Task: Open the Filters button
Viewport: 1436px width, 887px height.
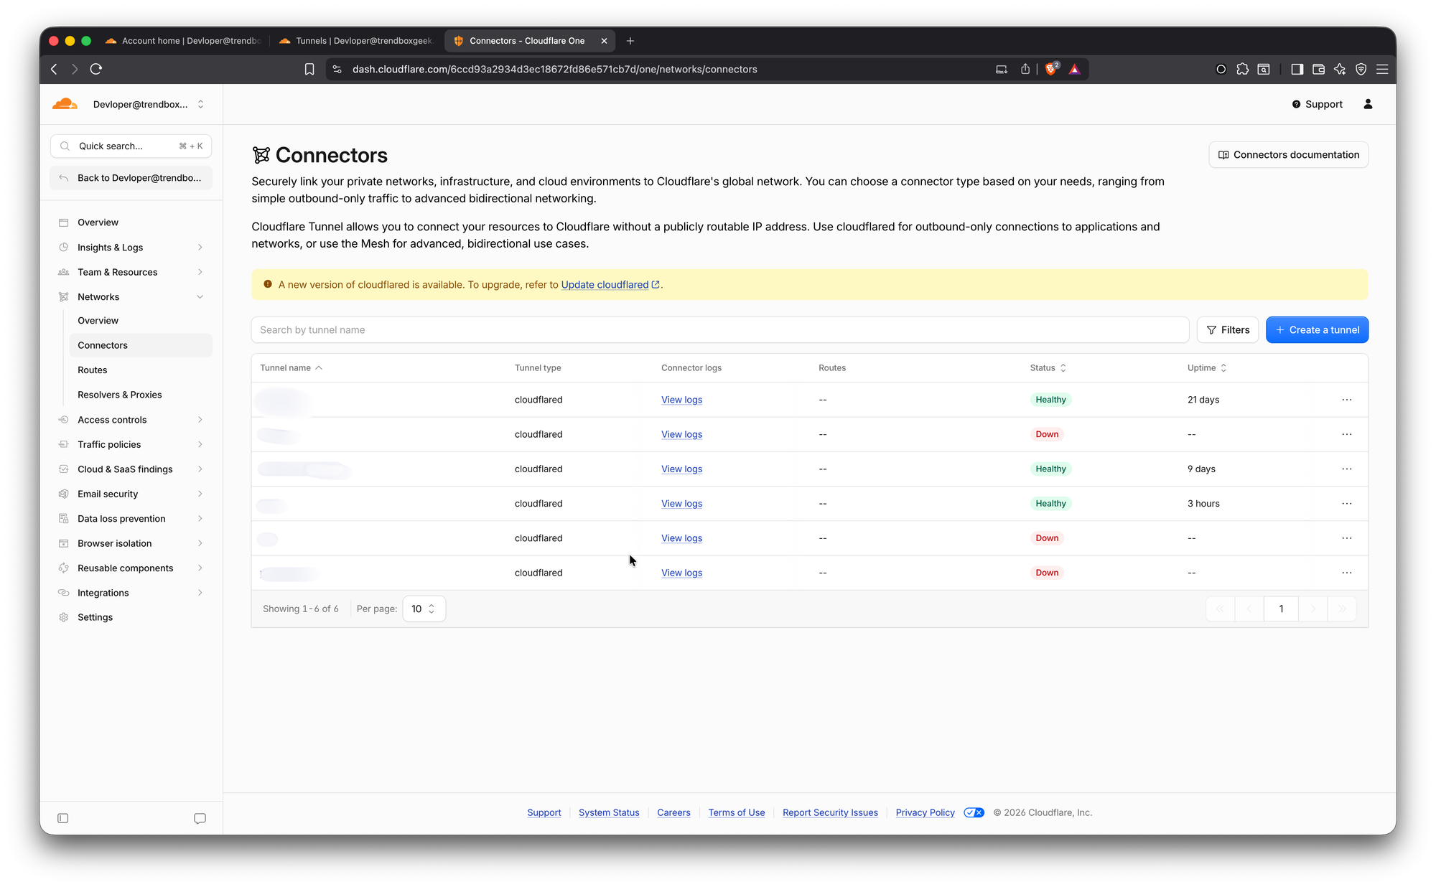Action: [1228, 329]
